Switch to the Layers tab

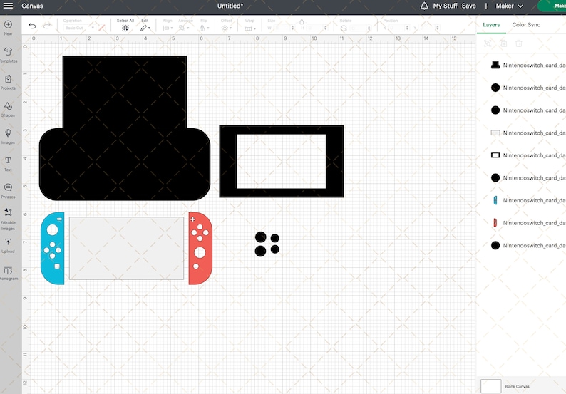[491, 24]
